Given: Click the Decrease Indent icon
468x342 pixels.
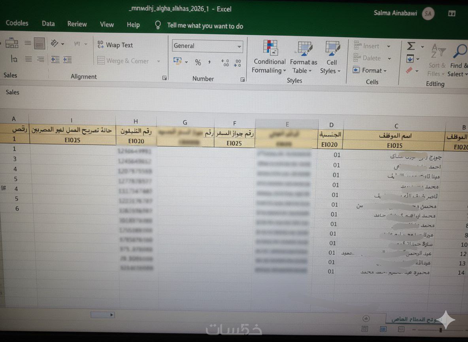Looking at the screenshot, I should click(55, 59).
